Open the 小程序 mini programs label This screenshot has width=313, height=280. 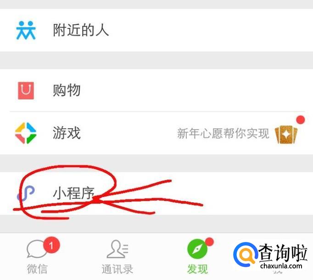coord(73,193)
